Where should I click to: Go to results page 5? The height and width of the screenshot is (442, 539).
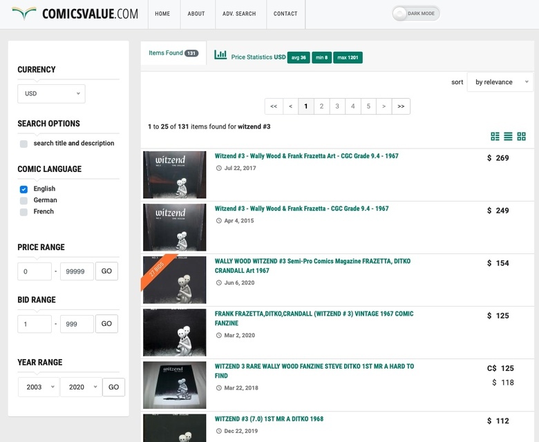(368, 106)
